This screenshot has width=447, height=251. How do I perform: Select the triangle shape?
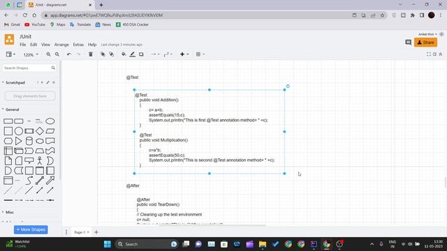(x=19, y=141)
